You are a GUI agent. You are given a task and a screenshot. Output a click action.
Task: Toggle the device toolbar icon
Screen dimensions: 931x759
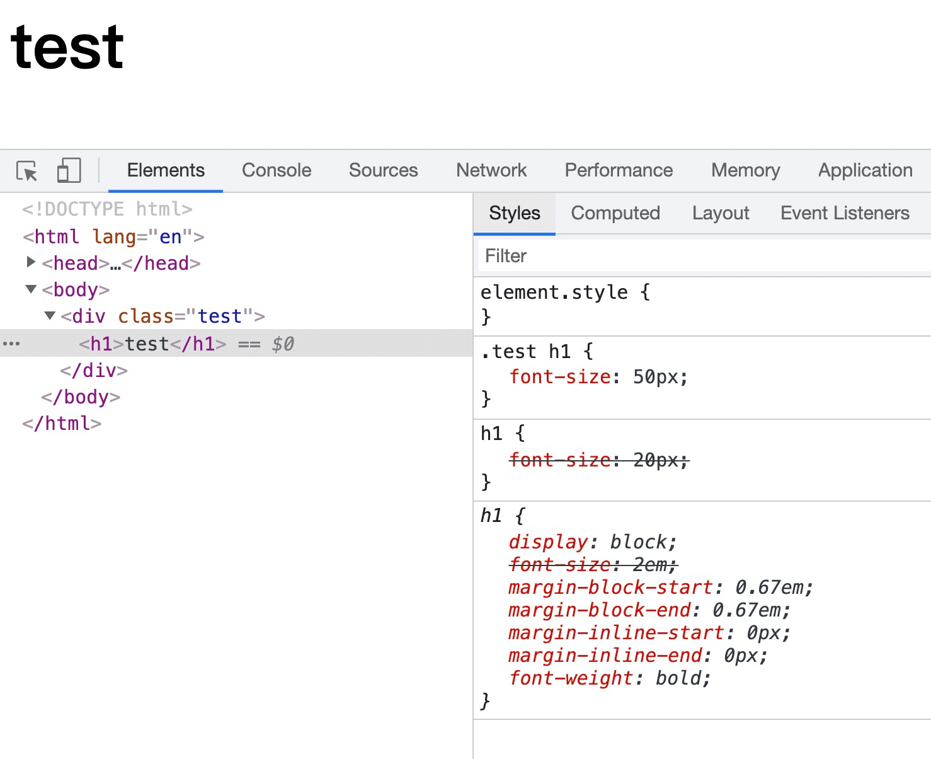(69, 171)
